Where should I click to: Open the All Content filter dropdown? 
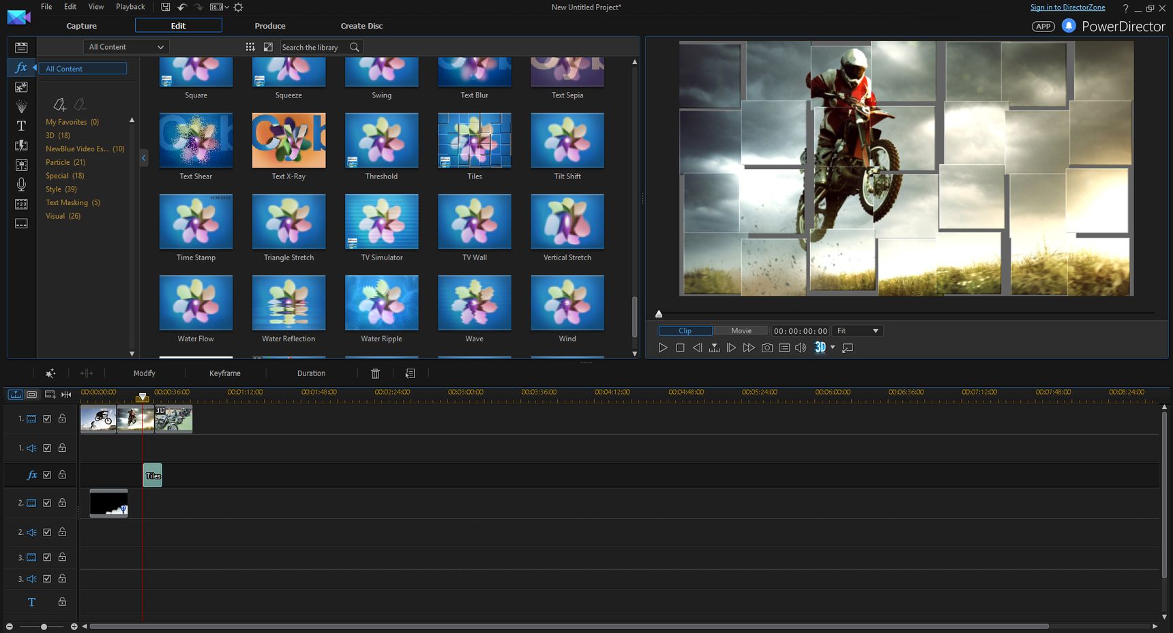pos(127,47)
